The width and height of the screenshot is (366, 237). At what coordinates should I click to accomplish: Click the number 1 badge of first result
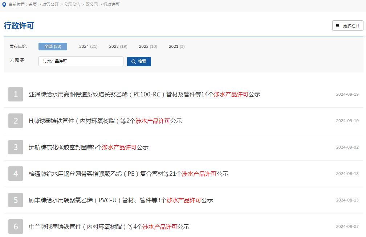(16, 94)
